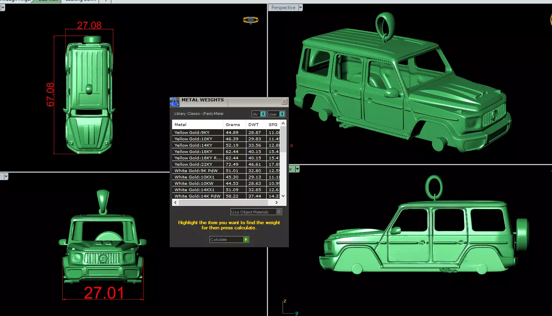Click the 67.08 length dimension label
Viewport: 552px width, 316px height.
50,95
